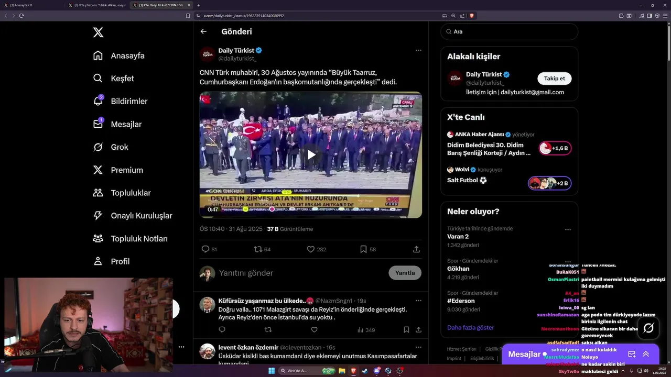Open options for levent özkan özdemir reply
This screenshot has height=377, width=671.
tap(418, 347)
